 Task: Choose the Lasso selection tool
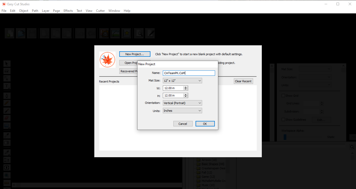point(7,71)
